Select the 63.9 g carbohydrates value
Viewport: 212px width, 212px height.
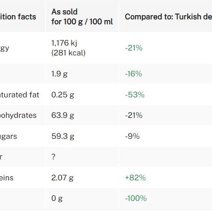click(x=63, y=115)
